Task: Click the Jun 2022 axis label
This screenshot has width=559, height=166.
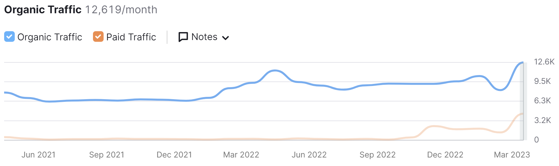Action: click(309, 155)
